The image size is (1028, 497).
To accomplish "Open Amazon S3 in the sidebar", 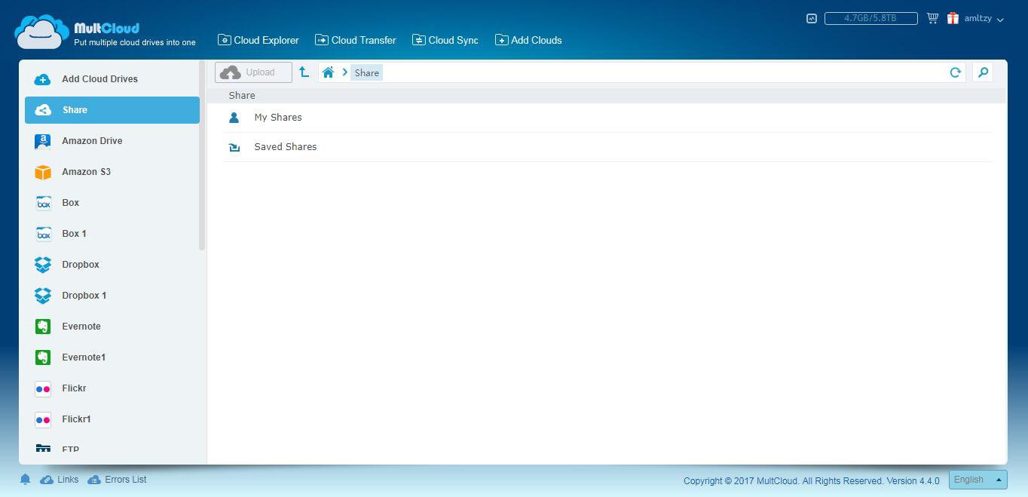I will coord(112,172).
